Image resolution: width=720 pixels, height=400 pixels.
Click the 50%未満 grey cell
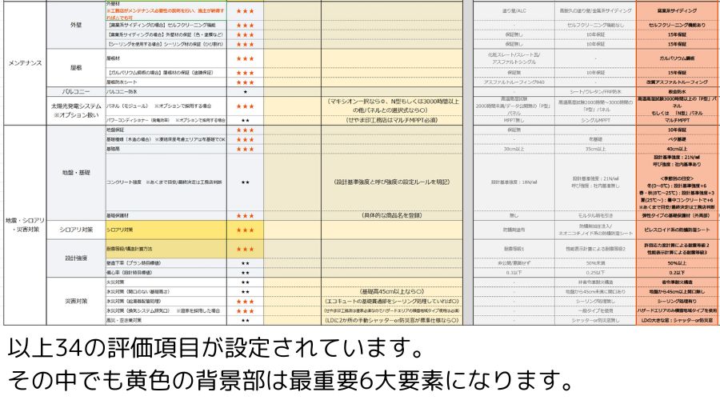pyautogui.click(x=595, y=263)
